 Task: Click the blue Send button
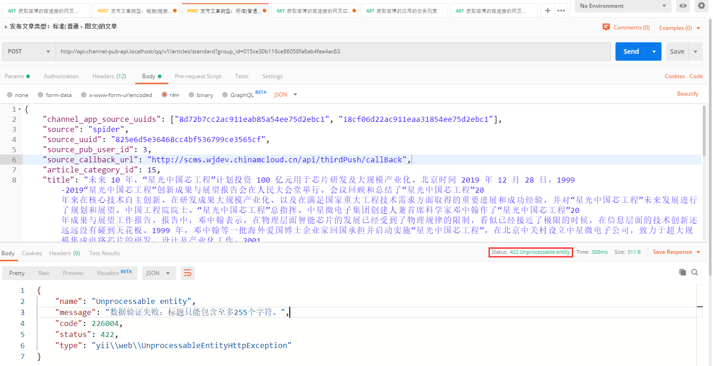click(631, 51)
